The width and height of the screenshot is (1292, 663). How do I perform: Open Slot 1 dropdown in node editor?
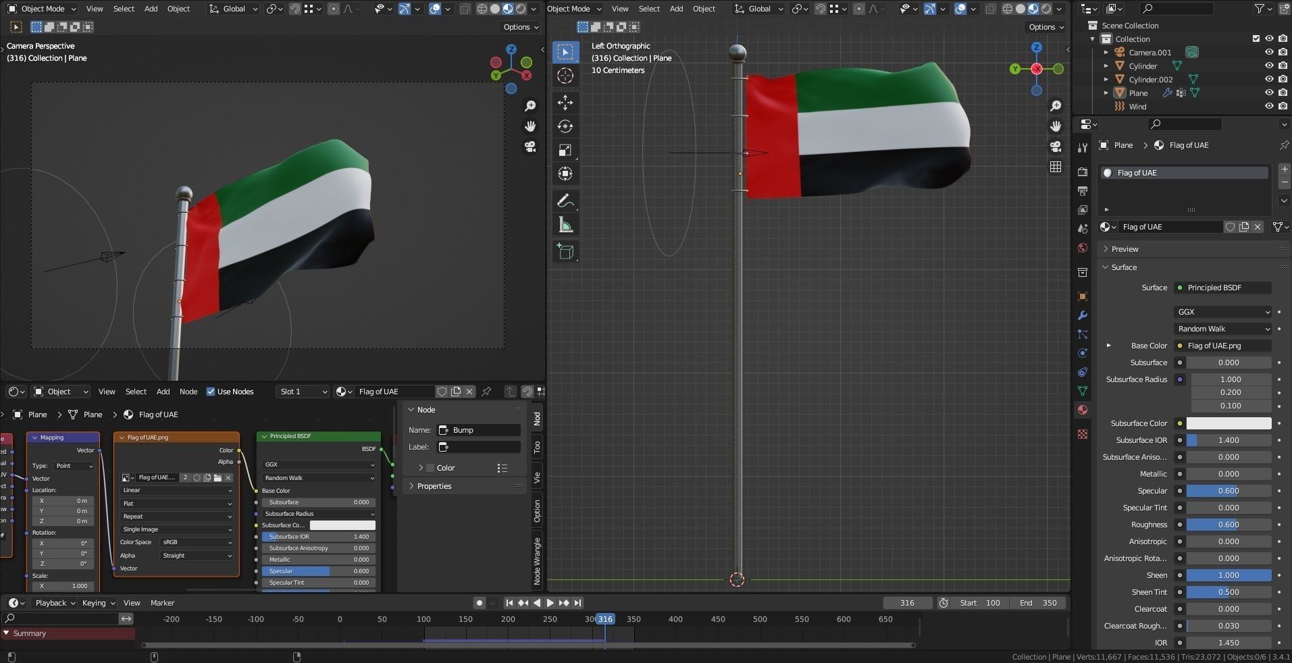(302, 392)
